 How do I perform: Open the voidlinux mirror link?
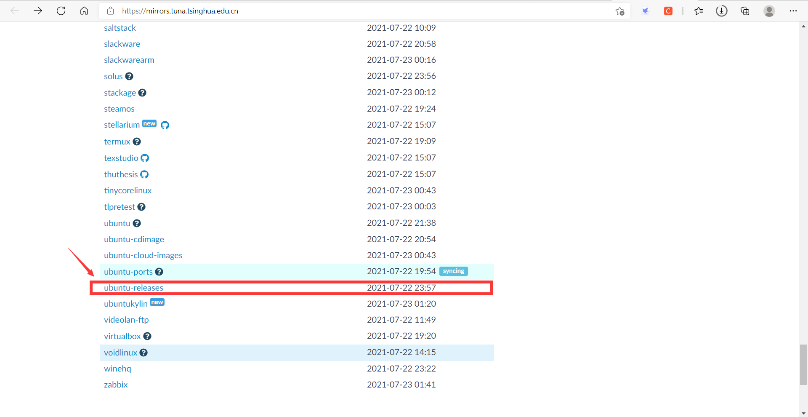point(121,353)
